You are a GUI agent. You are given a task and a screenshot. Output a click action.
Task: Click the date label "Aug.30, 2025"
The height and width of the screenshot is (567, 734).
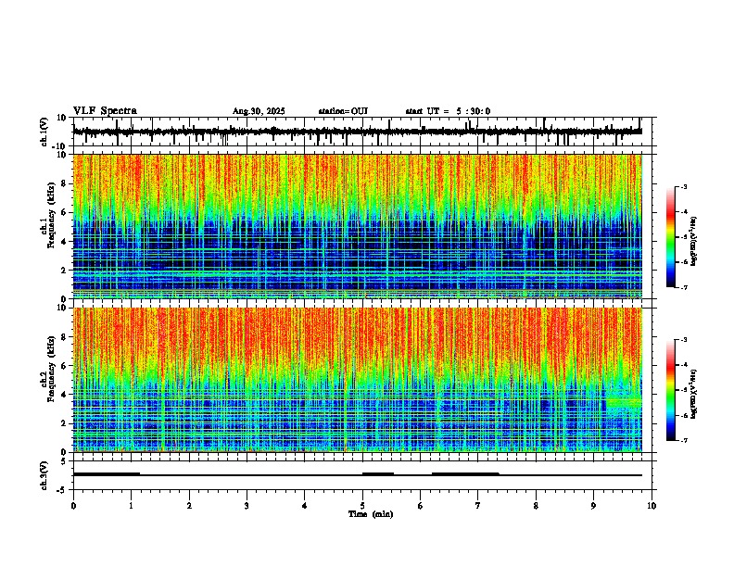coord(259,111)
